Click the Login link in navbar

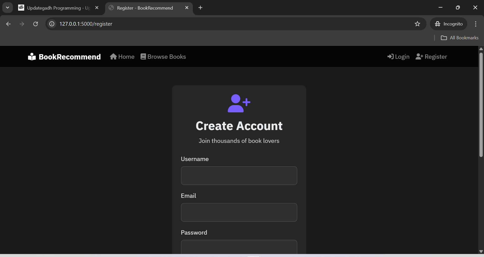click(x=398, y=57)
